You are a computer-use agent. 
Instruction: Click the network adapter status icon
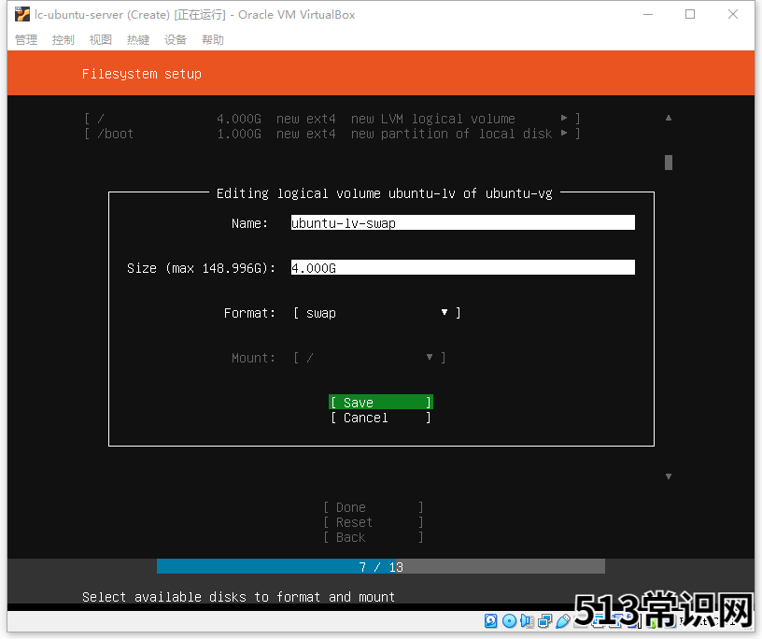[x=544, y=620]
